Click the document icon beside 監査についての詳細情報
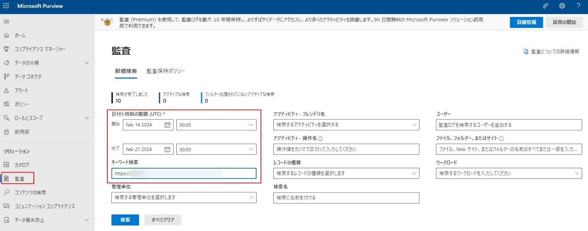This screenshot has height=231, width=588. (526, 52)
